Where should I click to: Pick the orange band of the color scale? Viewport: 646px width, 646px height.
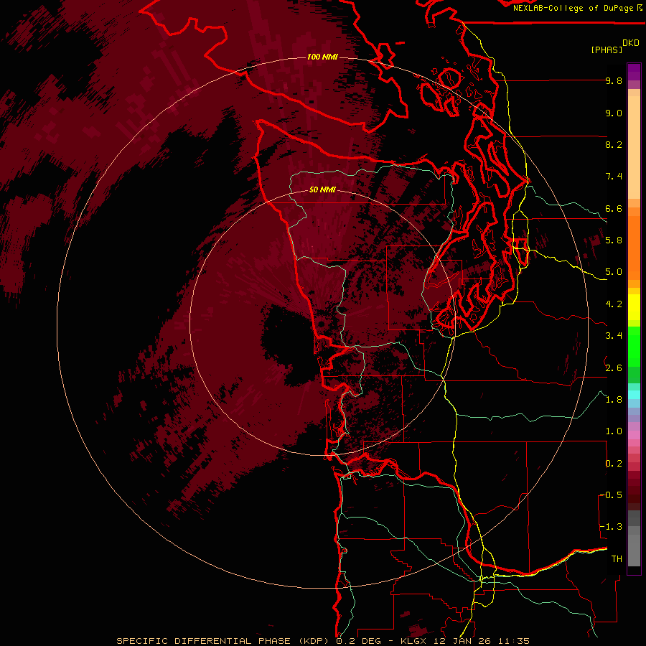click(x=634, y=247)
